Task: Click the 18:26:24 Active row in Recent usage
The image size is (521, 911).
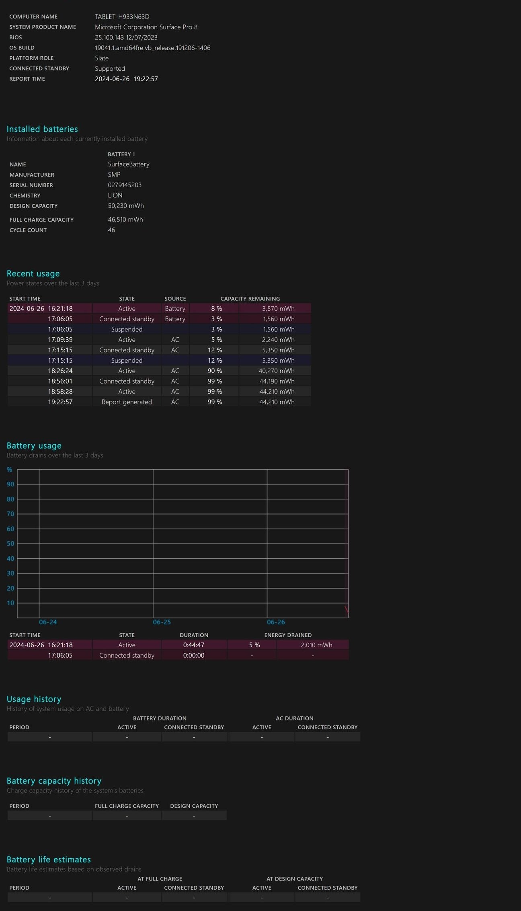Action: (x=159, y=371)
